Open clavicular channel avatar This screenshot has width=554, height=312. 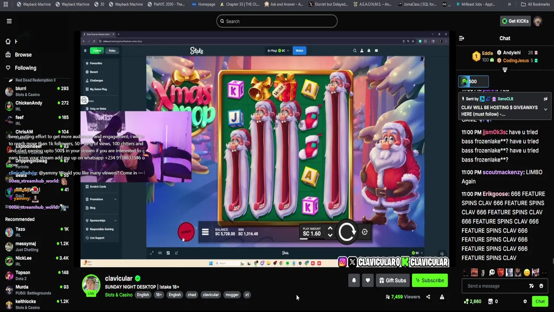point(91,286)
